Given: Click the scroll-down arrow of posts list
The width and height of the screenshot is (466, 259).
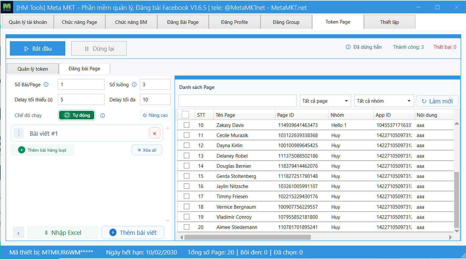Looking at the screenshot, I should tap(167, 221).
